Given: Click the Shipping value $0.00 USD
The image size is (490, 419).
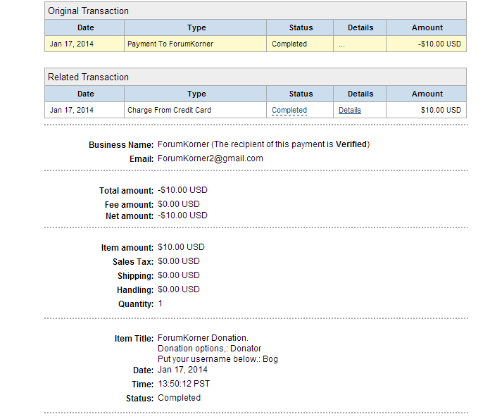Looking at the screenshot, I should click(179, 275).
